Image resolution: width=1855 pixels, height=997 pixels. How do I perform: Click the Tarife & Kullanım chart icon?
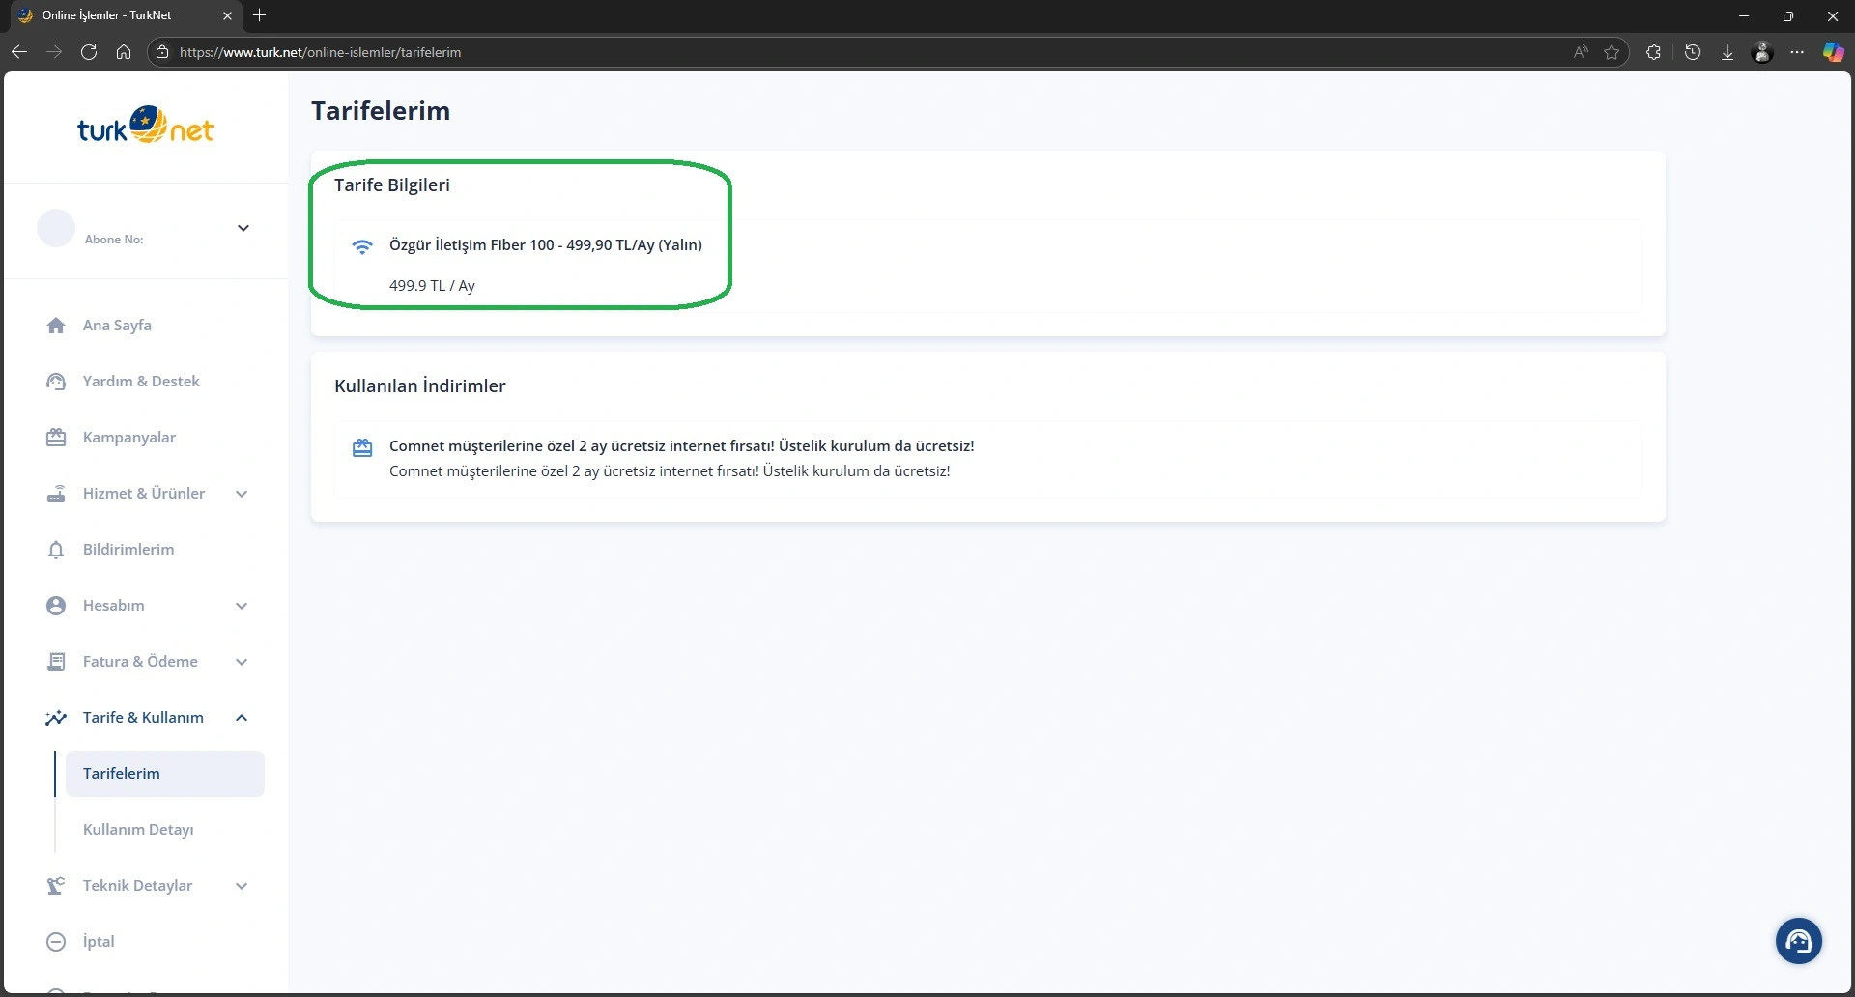56,718
